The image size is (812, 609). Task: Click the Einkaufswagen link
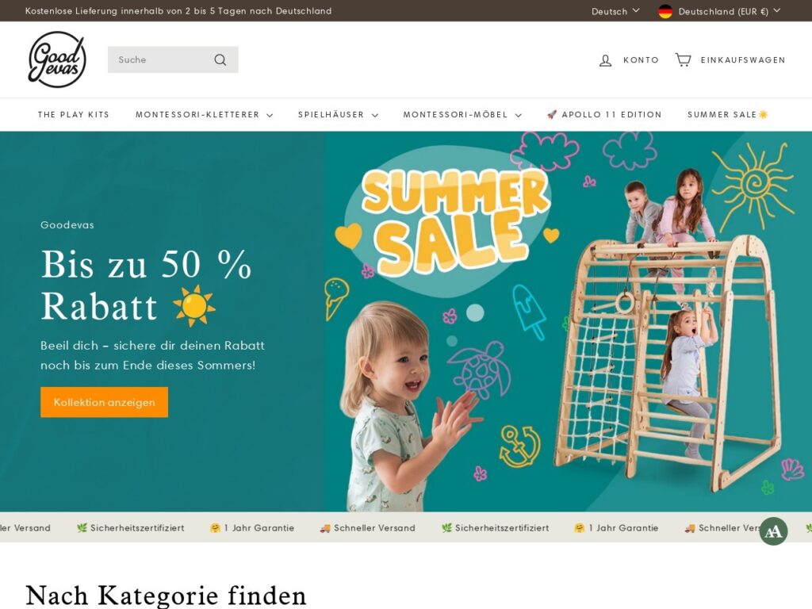(x=742, y=60)
